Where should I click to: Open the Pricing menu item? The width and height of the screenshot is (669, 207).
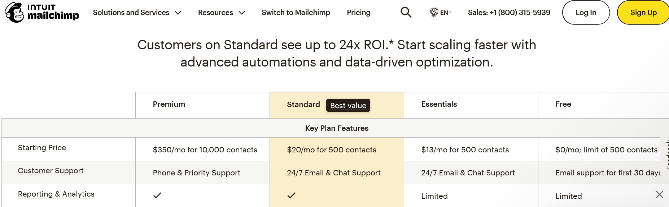coord(359,13)
